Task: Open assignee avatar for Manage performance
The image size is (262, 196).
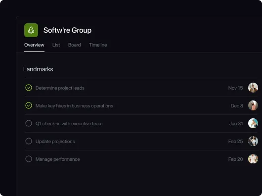Action: coord(253,159)
